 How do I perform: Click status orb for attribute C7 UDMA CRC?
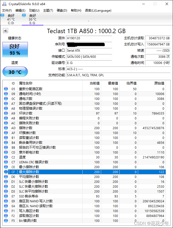tap(6, 162)
